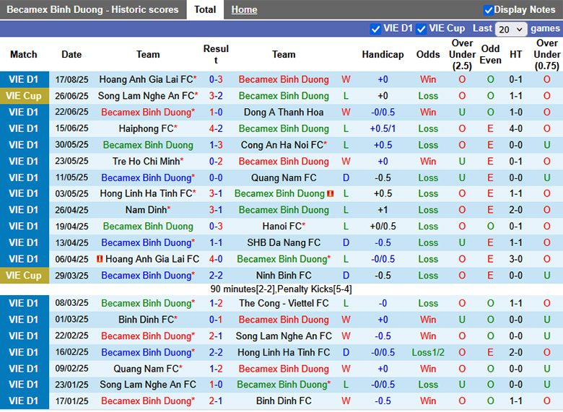The height and width of the screenshot is (412, 563).
Task: Click the Over Under (2.5) column header
Action: (x=462, y=54)
